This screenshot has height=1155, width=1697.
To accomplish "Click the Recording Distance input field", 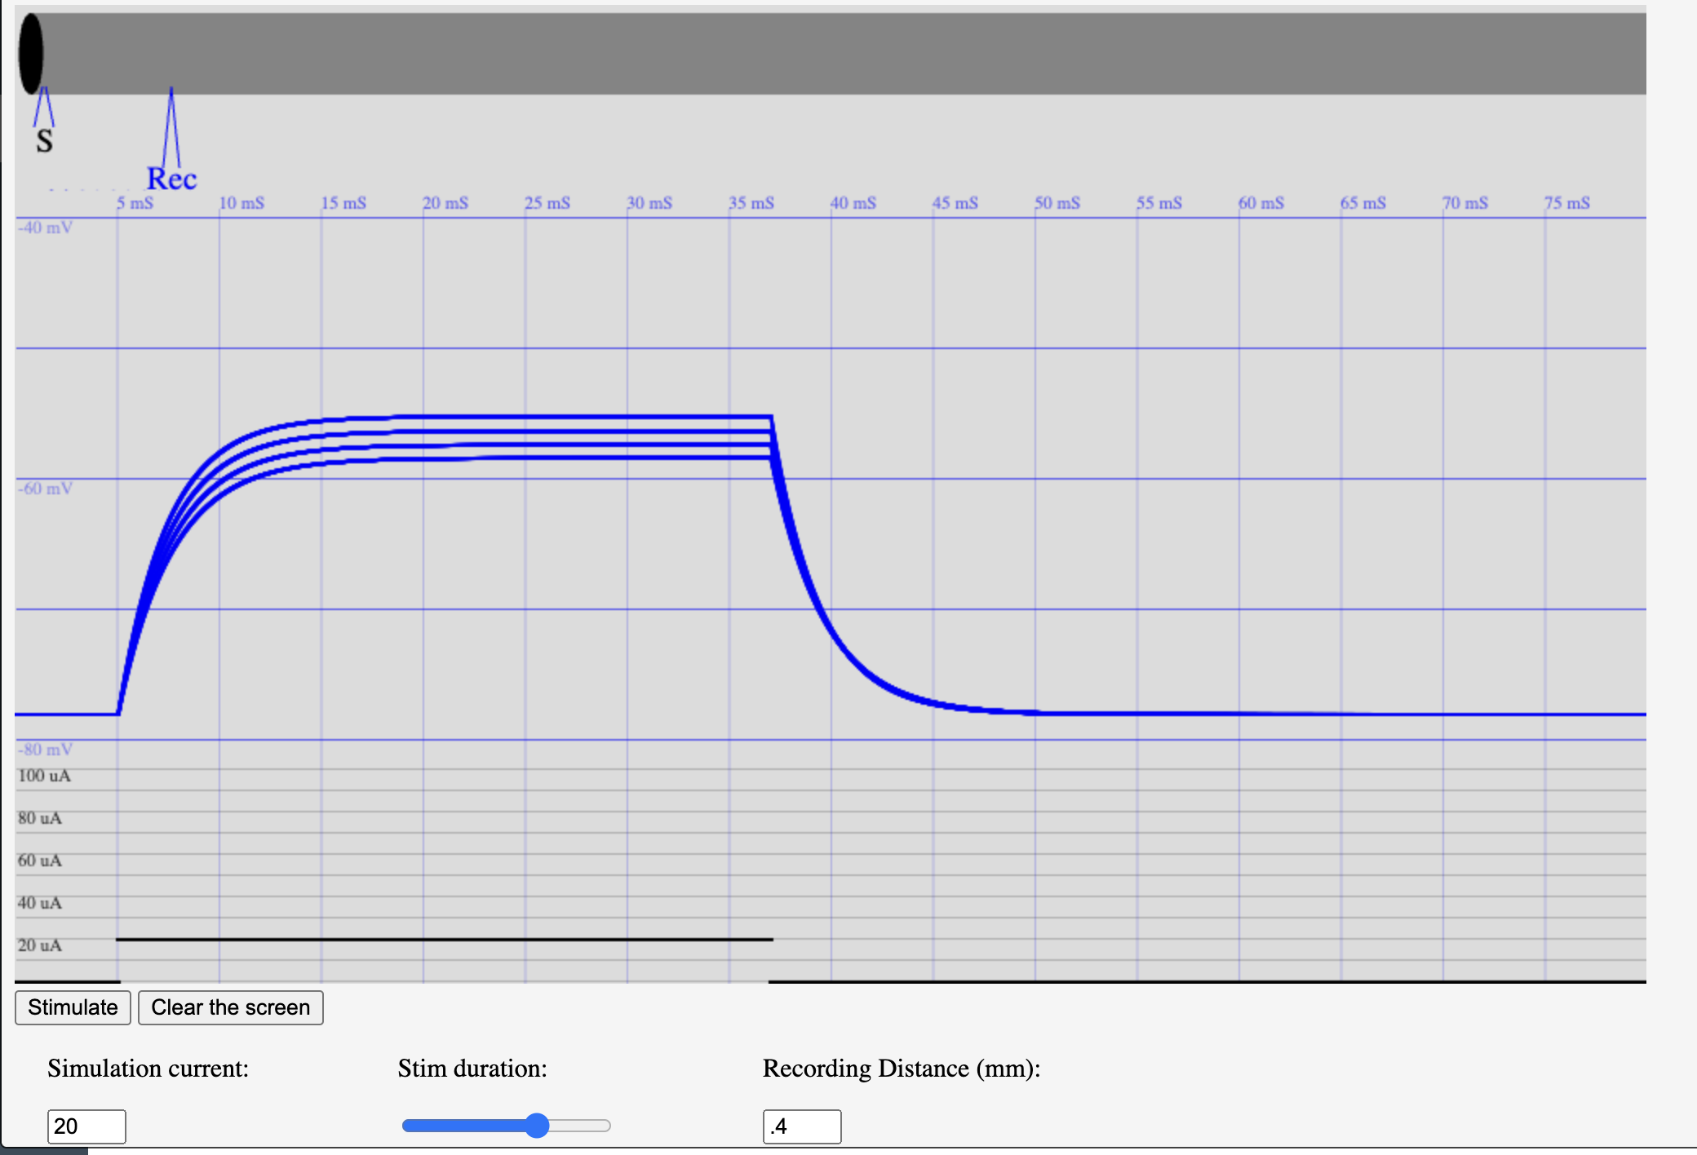I will click(801, 1126).
